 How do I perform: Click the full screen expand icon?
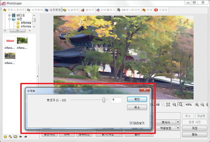point(168,104)
